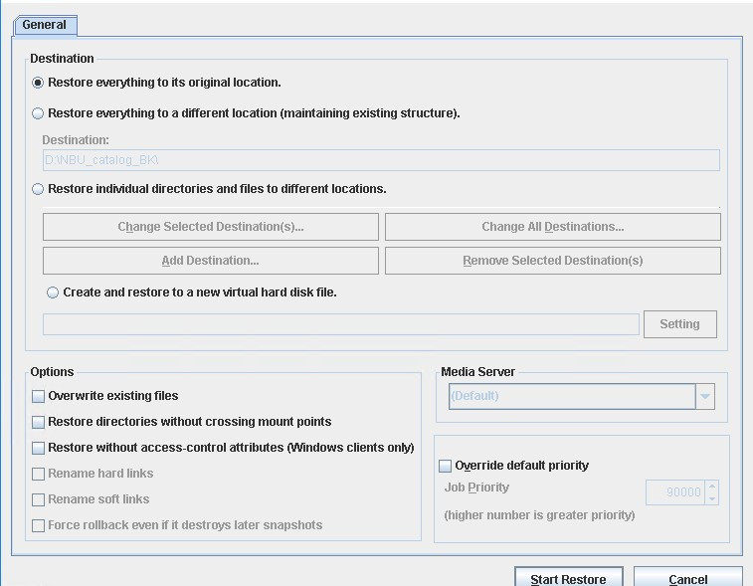Click Change Selected Destination(s) button

pyautogui.click(x=211, y=227)
